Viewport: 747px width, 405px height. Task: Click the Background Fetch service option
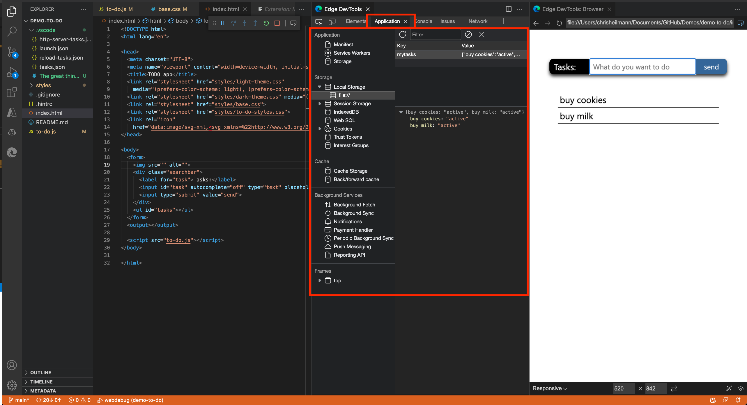pyautogui.click(x=355, y=204)
